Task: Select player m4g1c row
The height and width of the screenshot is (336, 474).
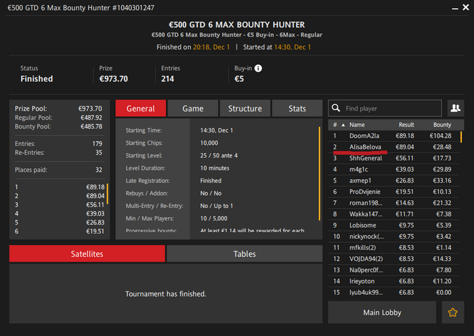Action: click(x=393, y=170)
